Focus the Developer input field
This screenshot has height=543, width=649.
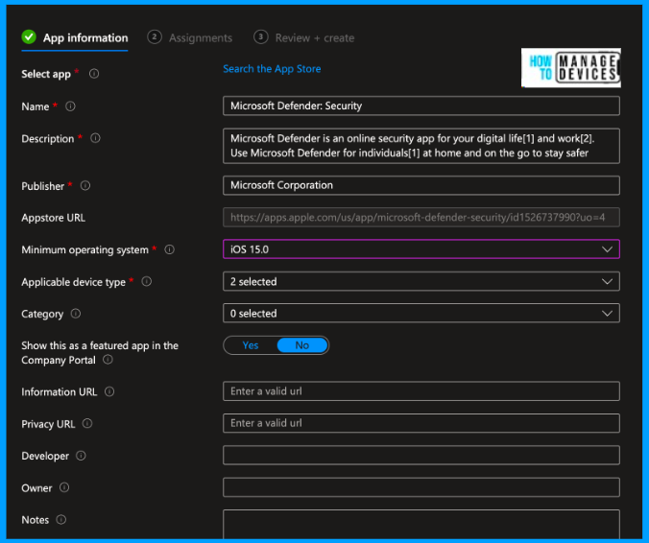pyautogui.click(x=421, y=456)
